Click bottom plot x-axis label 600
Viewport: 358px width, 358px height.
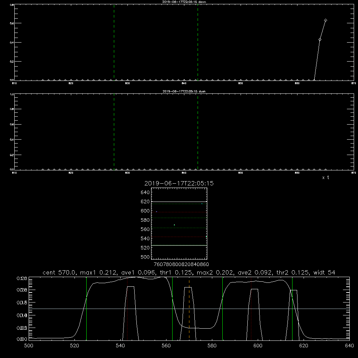coord(258,346)
